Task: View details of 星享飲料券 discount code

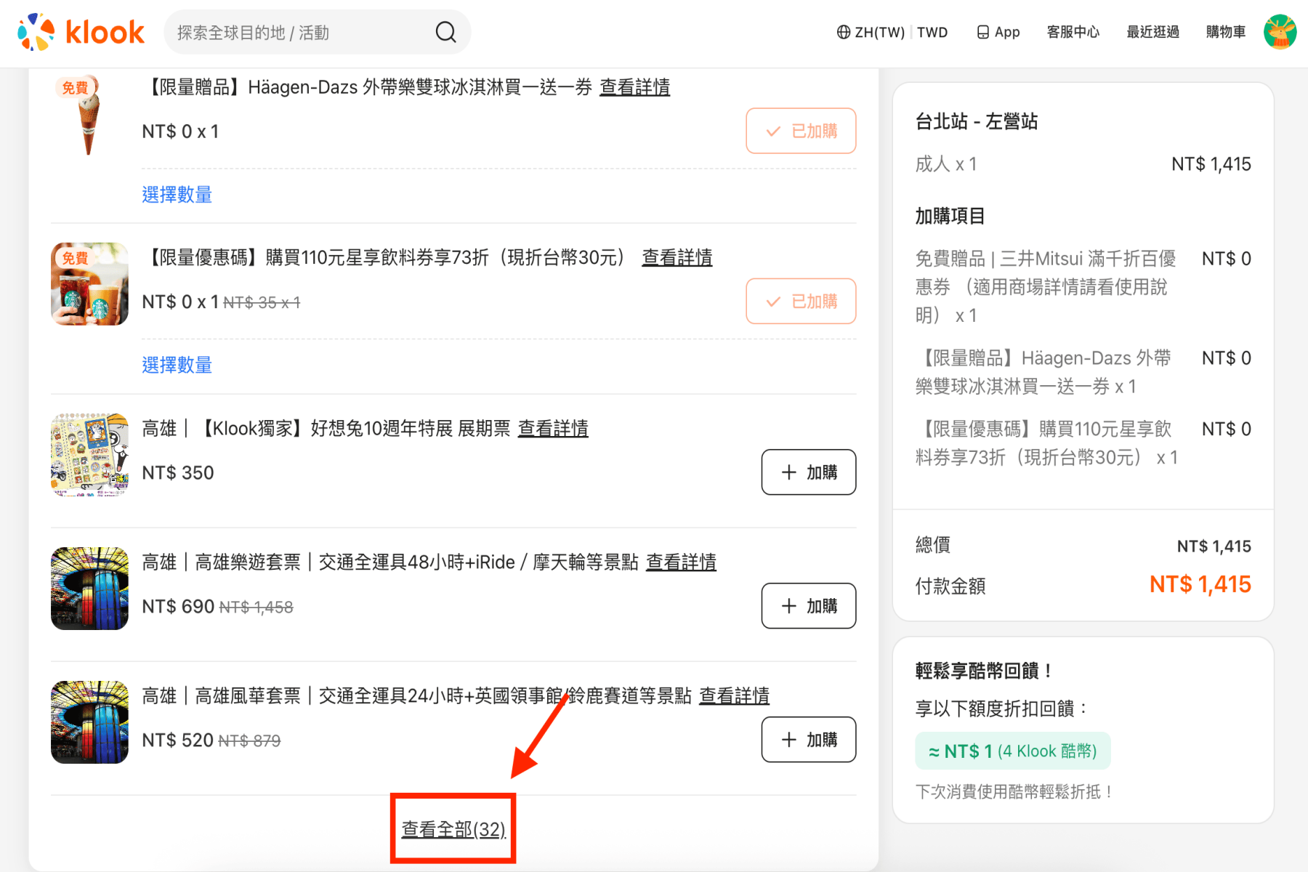Action: [x=677, y=257]
